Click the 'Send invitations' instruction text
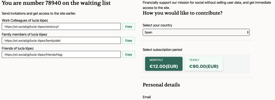 tap(39, 13)
